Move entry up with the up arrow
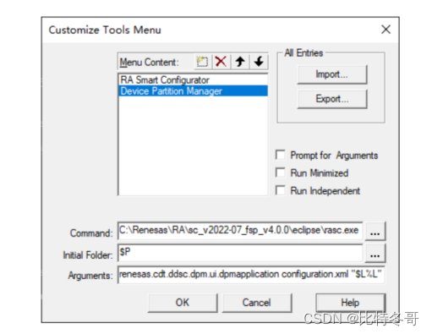 click(x=240, y=62)
